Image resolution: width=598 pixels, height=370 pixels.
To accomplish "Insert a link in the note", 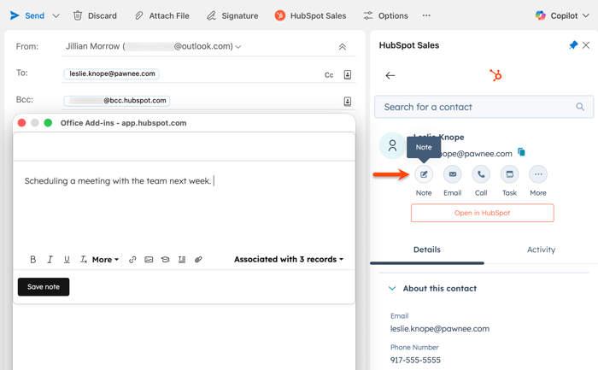I will [132, 260].
